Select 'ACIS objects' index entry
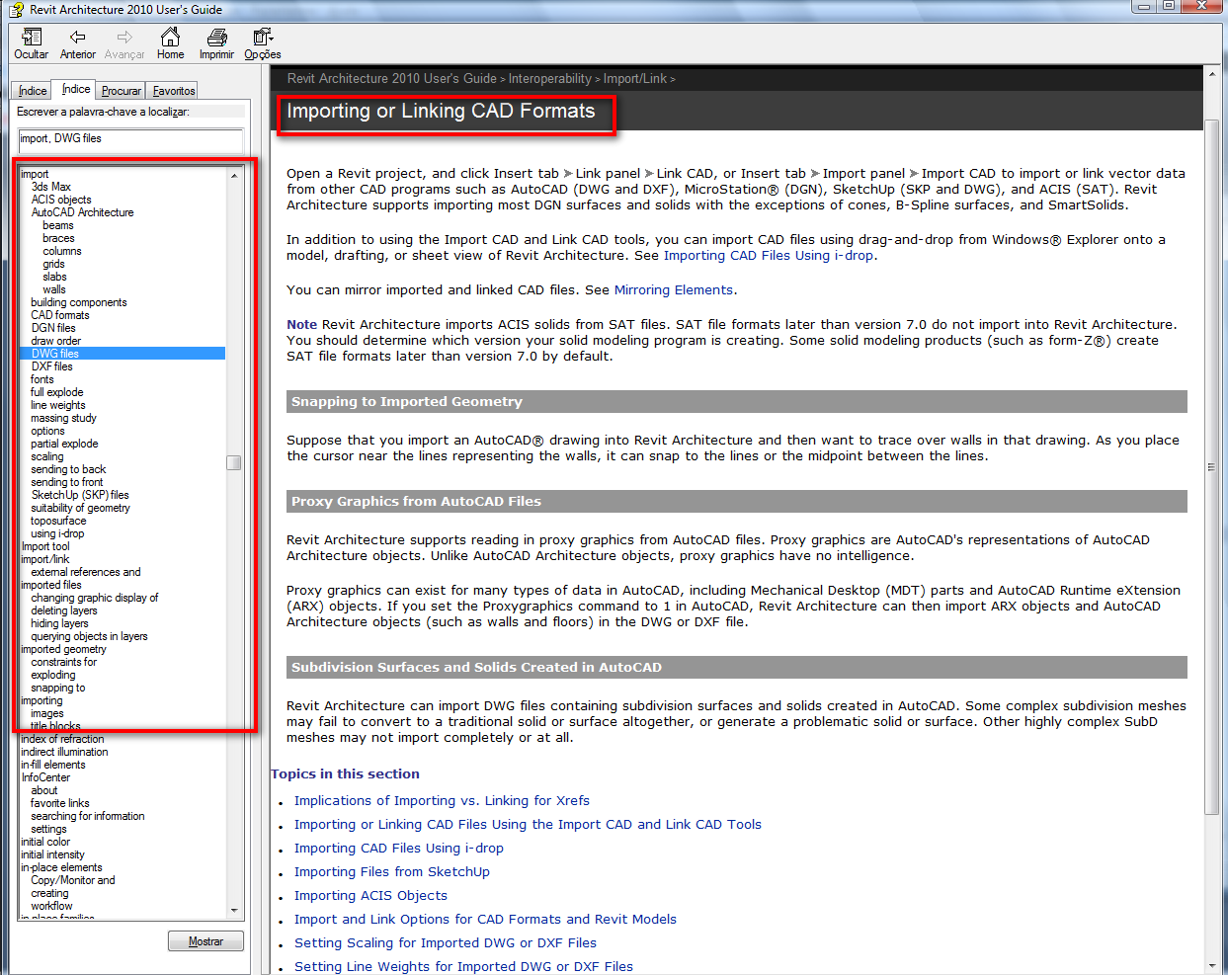This screenshot has height=975, width=1228. point(61,200)
